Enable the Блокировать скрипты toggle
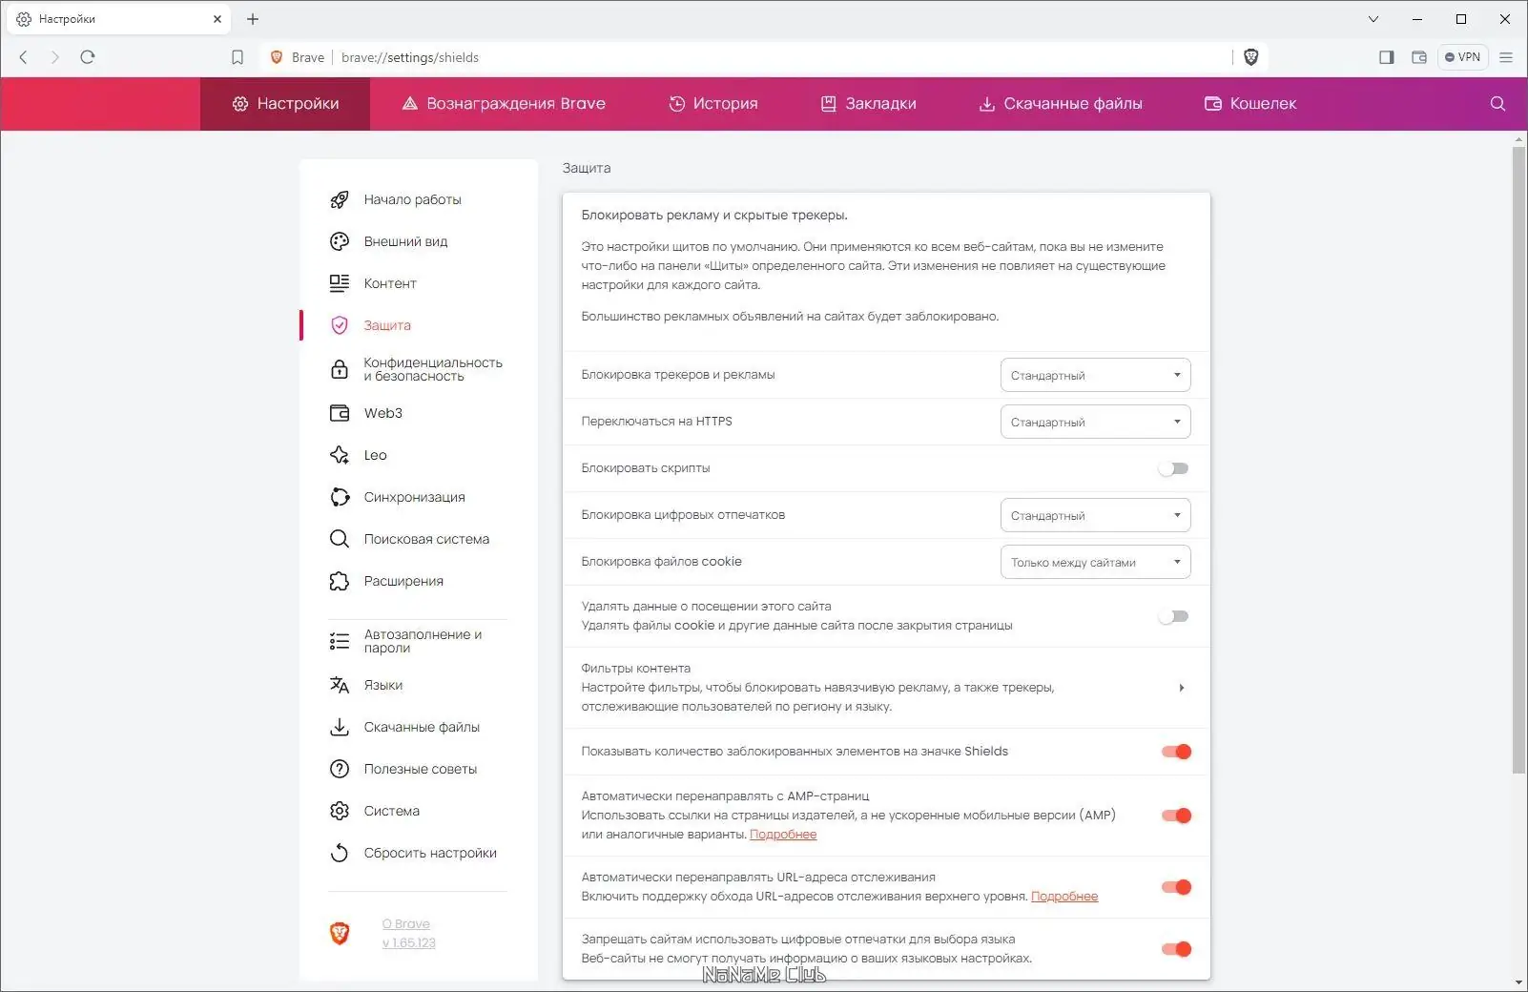This screenshot has width=1528, height=992. tap(1174, 468)
